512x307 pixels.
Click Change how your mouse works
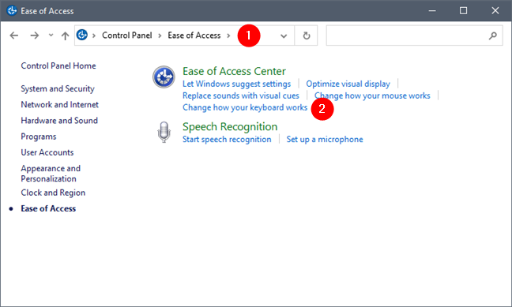click(372, 95)
